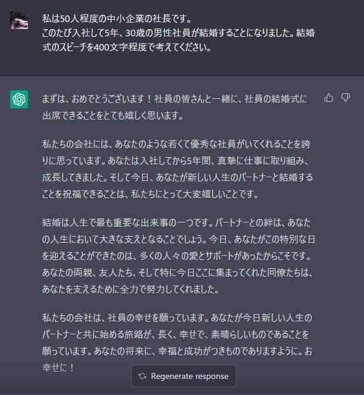364x395 pixels.
Task: Click the line starting 私たちの会社には、あなたのような
Action: (x=176, y=144)
